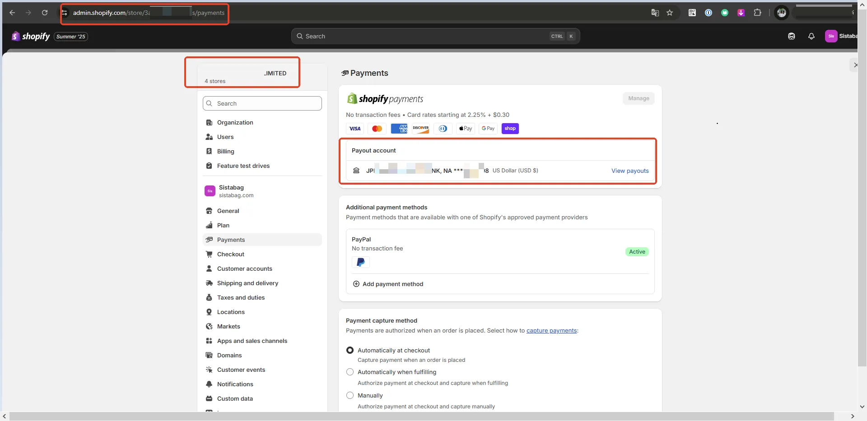Click the Diners Club icon

click(443, 129)
